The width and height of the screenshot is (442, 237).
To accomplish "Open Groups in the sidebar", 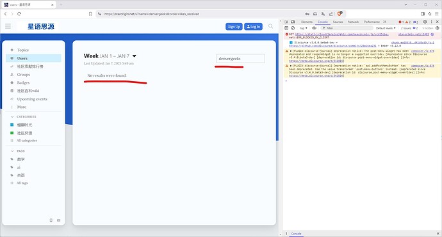I will coord(24,75).
